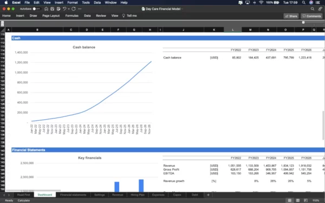This screenshot has height=203, width=325.
Task: Open the Window menu in the menu bar
Action: tap(110, 3)
